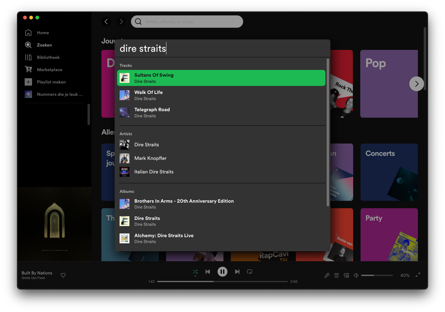Click Playlist maken in sidebar
This screenshot has height=312, width=445.
51,82
